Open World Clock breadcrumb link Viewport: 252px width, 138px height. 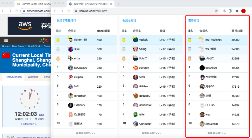[34, 46]
